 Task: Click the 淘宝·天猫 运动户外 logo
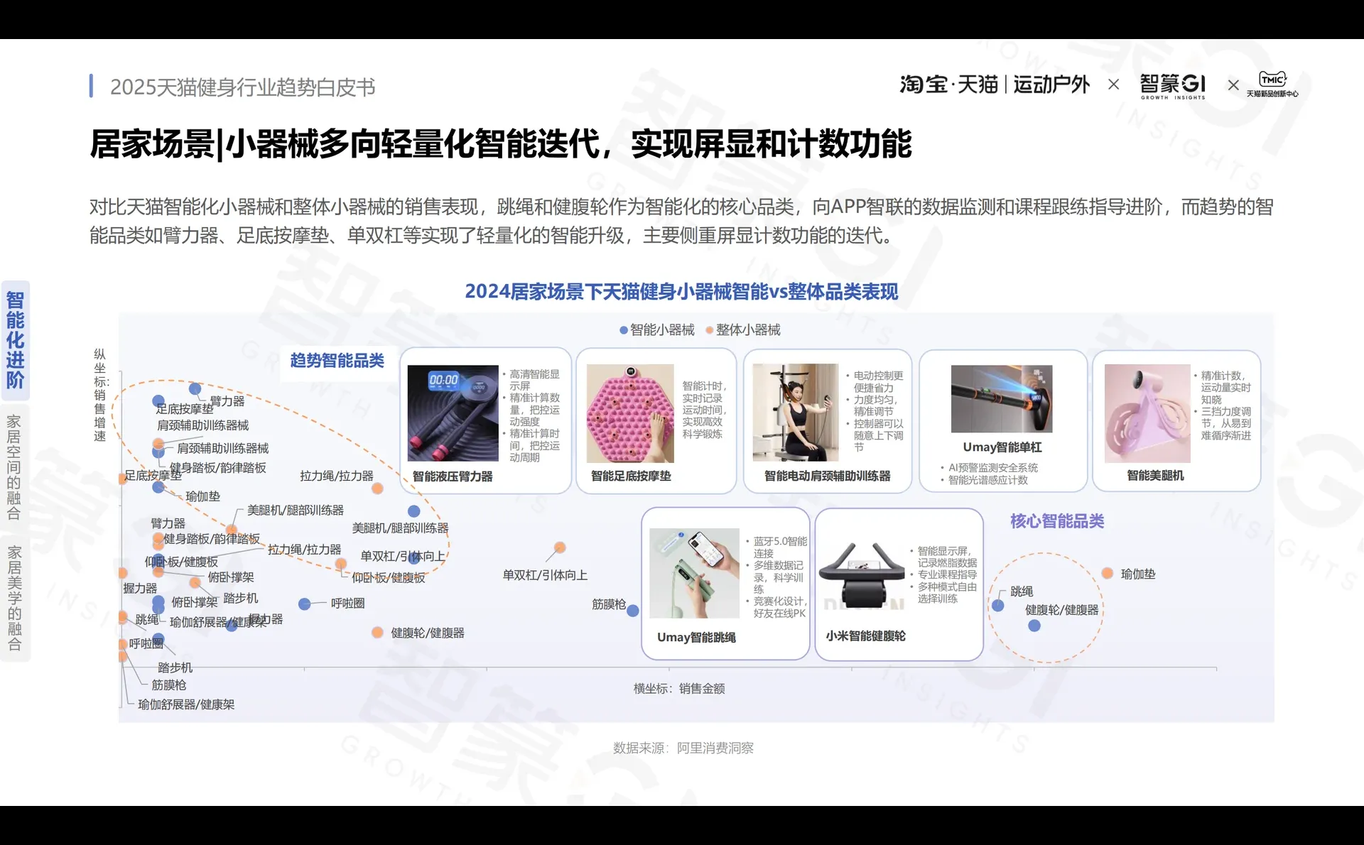pos(993,85)
